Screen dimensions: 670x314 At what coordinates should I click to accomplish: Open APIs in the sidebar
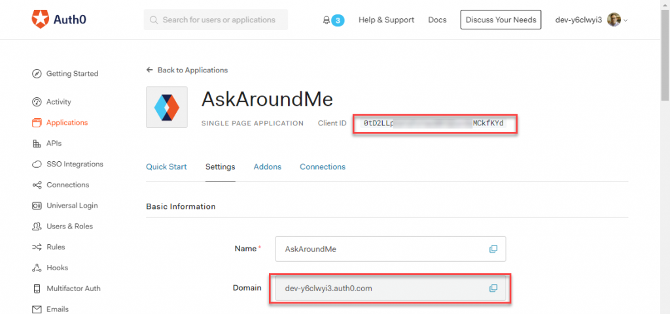pyautogui.click(x=54, y=144)
